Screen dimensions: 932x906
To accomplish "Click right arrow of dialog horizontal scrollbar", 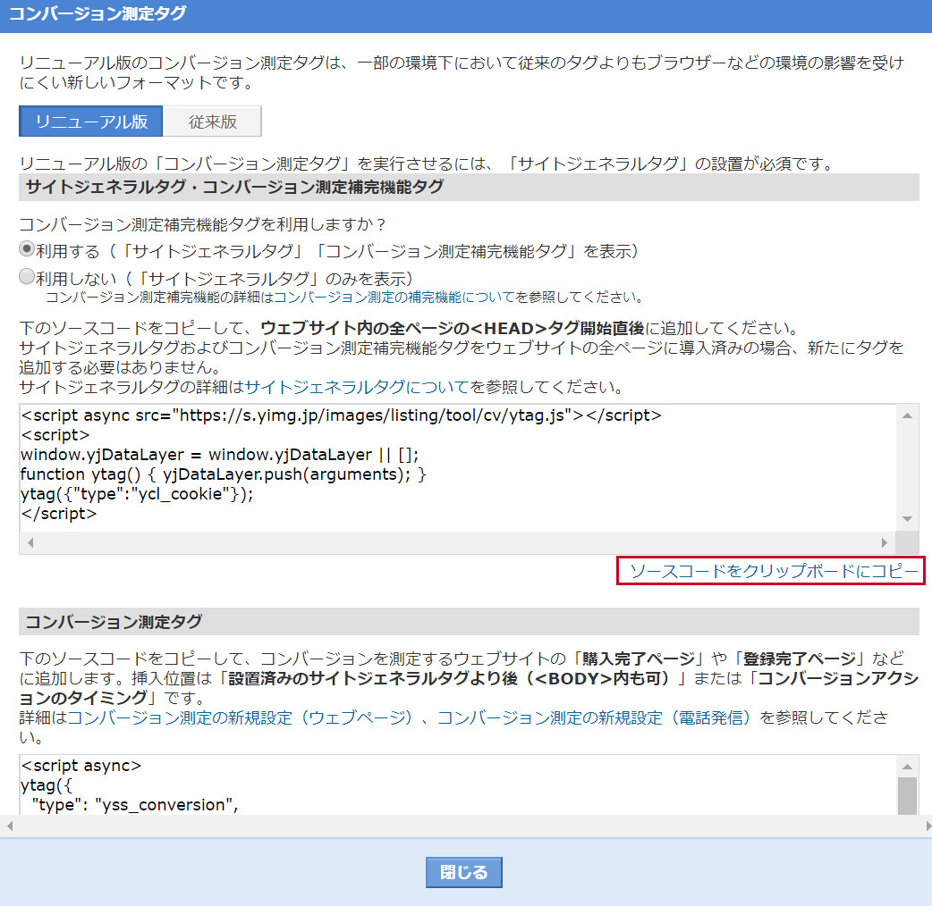I will 928,826.
